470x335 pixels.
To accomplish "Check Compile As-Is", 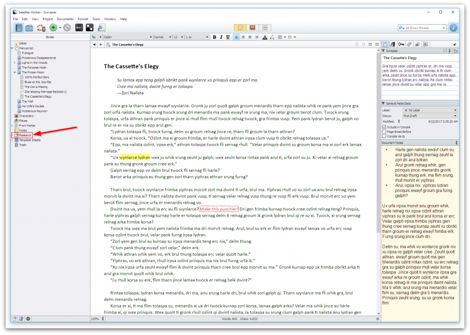I will 384,136.
